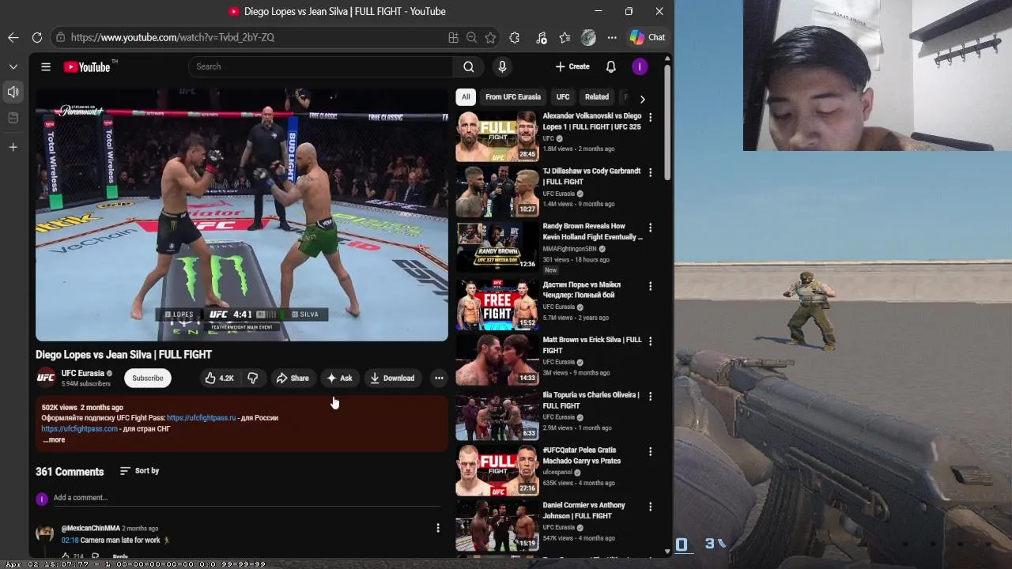Image resolution: width=1012 pixels, height=569 pixels.
Task: Open options for Topuria vs Oliveira video
Action: coord(651,397)
